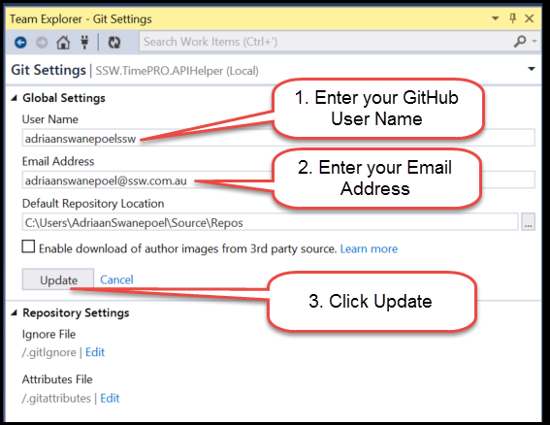Image resolution: width=550 pixels, height=425 pixels.
Task: Click the Forward navigation arrow icon
Action: coord(42,43)
